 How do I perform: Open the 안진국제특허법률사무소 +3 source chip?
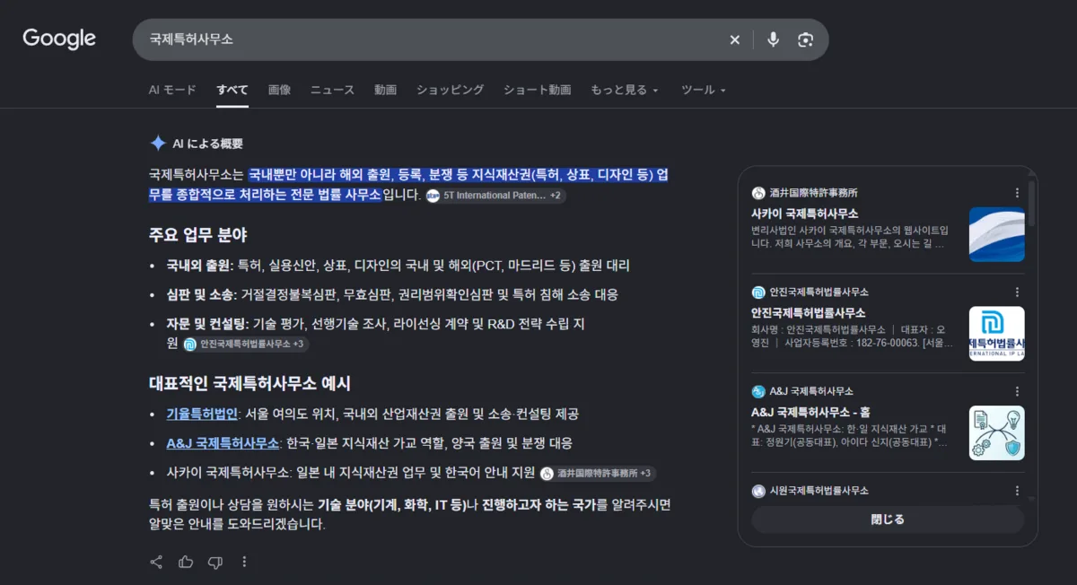[245, 344]
